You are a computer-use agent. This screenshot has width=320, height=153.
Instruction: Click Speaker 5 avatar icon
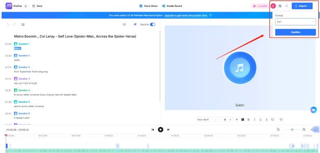coord(16,102)
